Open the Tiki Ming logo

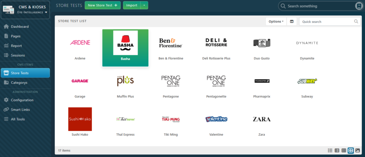coord(171,119)
